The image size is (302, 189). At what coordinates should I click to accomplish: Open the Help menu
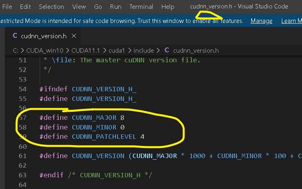click(168, 7)
